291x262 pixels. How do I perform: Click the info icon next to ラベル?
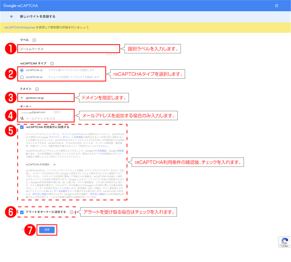[34, 40]
